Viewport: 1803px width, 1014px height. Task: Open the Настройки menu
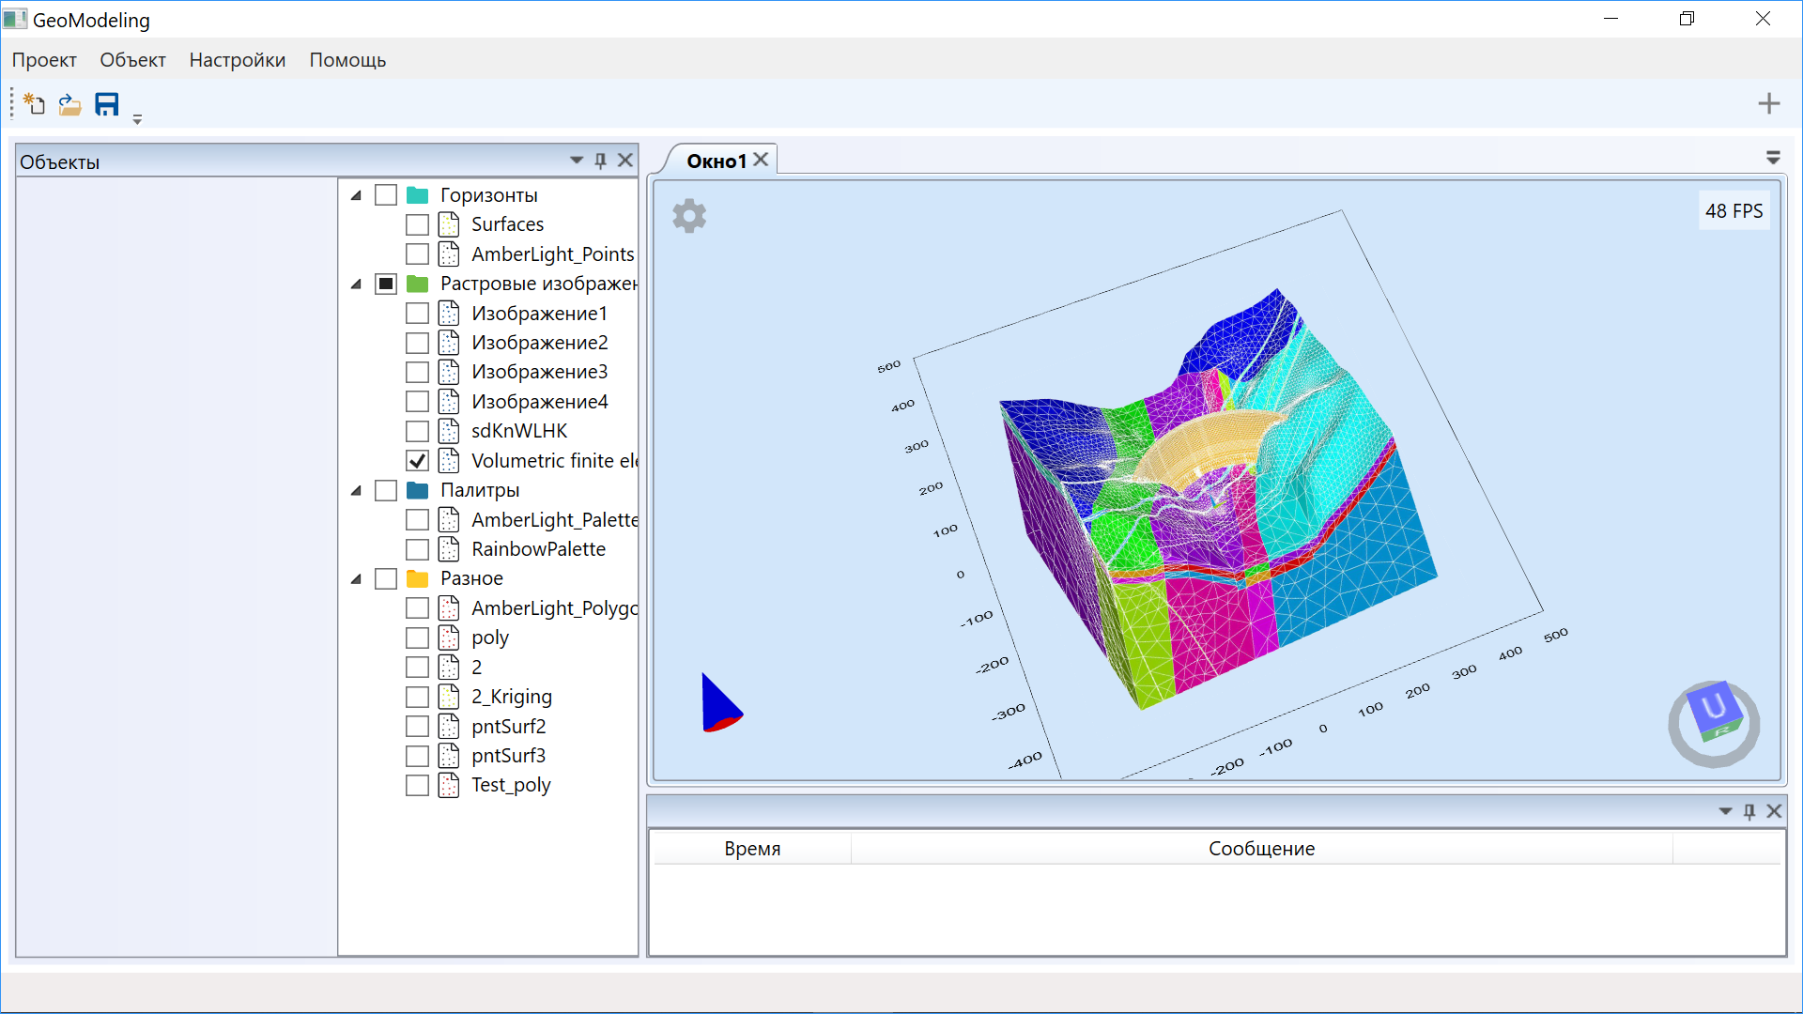[237, 60]
